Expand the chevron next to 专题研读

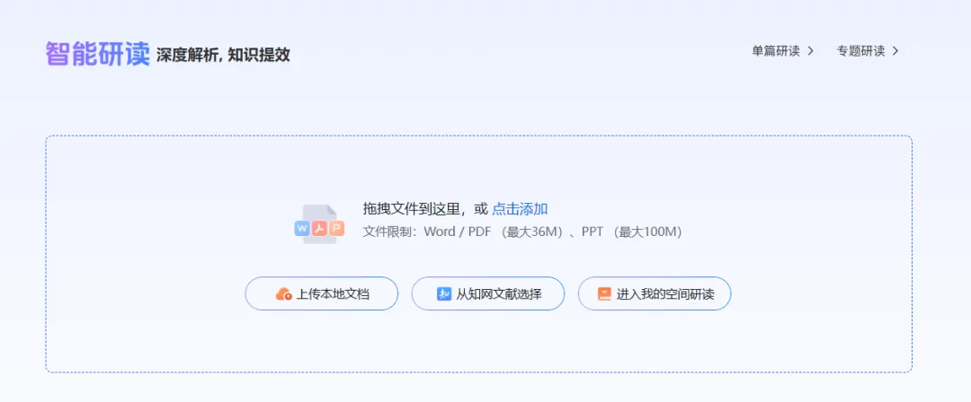coord(895,51)
